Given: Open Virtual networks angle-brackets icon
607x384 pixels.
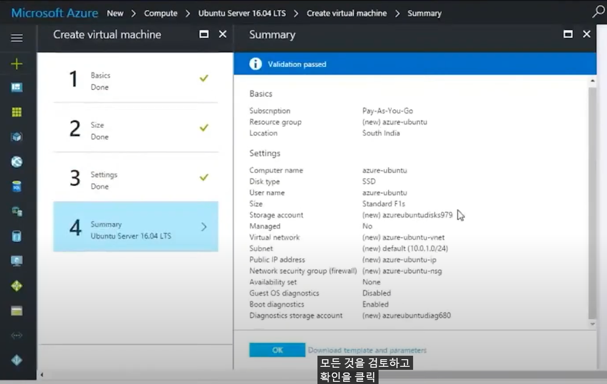Looking at the screenshot, I should pyautogui.click(x=17, y=335).
